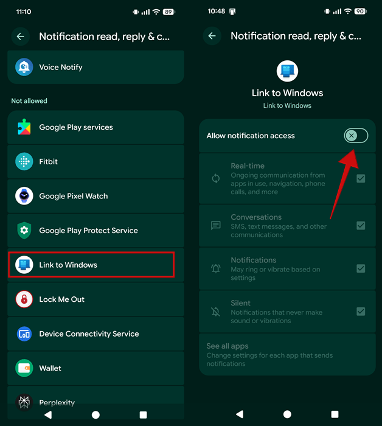The width and height of the screenshot is (382, 426).
Task: Tap the back arrow in the right screen
Action: 212,35
